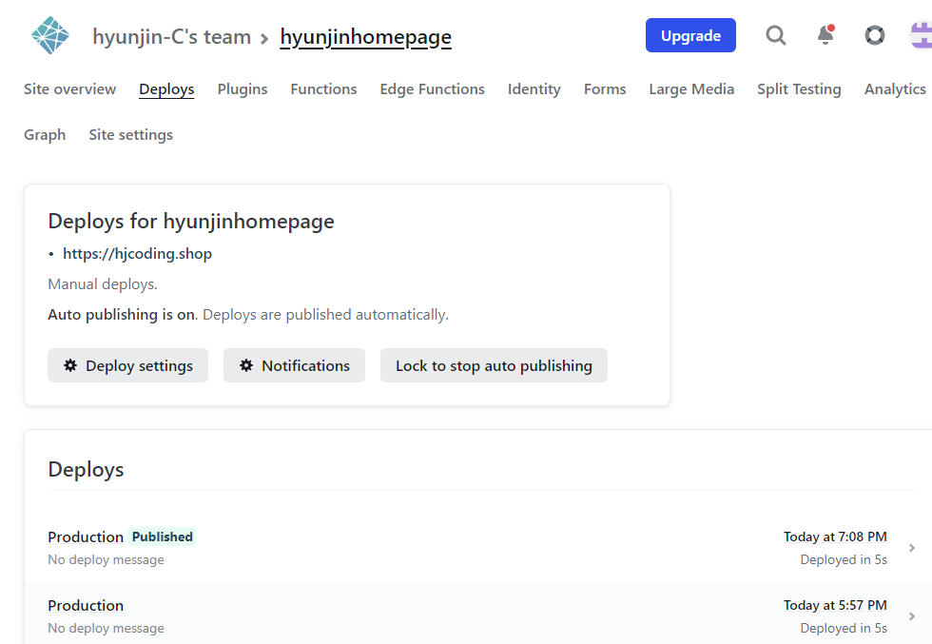Open Split Testing tab
Image resolution: width=932 pixels, height=644 pixels.
799,89
